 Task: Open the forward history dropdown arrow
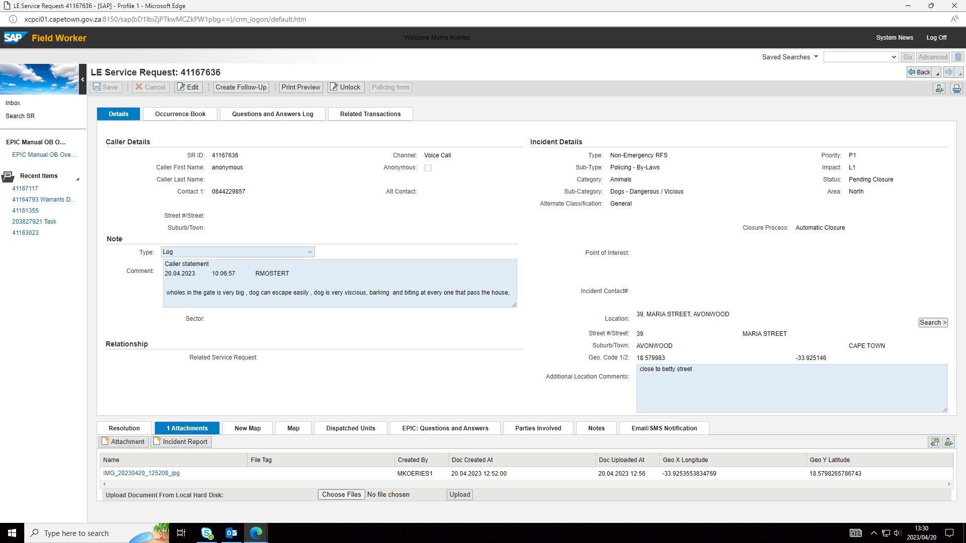coord(959,73)
